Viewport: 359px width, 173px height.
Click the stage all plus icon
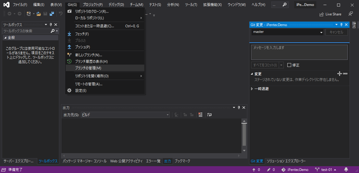(340, 74)
